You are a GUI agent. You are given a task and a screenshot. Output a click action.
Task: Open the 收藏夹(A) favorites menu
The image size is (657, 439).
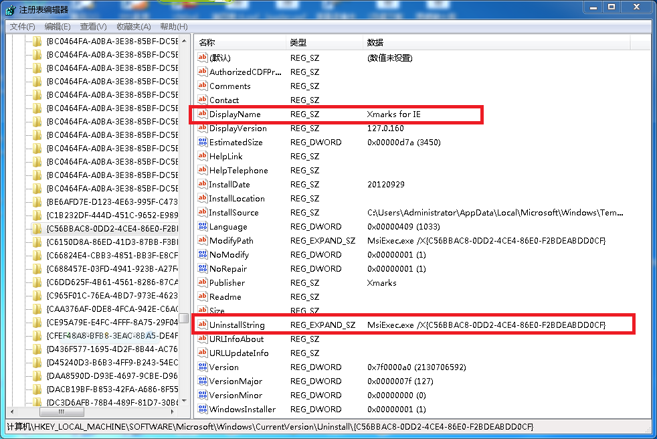click(133, 27)
